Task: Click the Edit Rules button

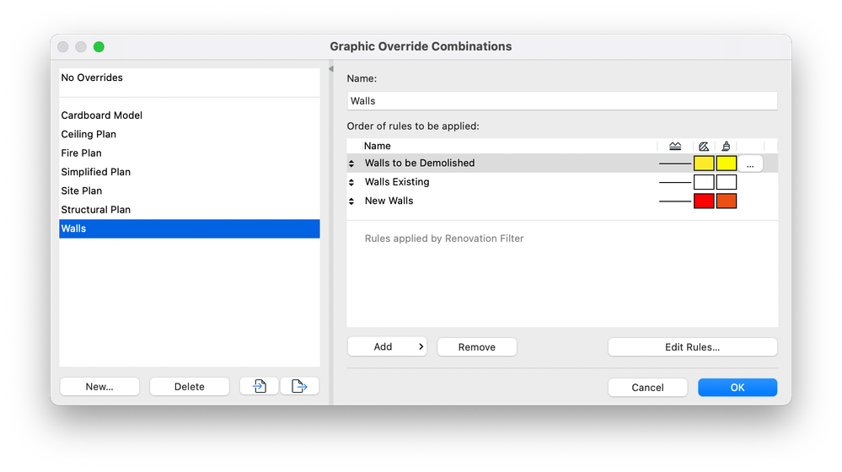Action: (x=692, y=346)
